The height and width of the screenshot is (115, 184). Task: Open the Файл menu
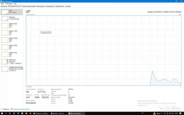click(2, 4)
